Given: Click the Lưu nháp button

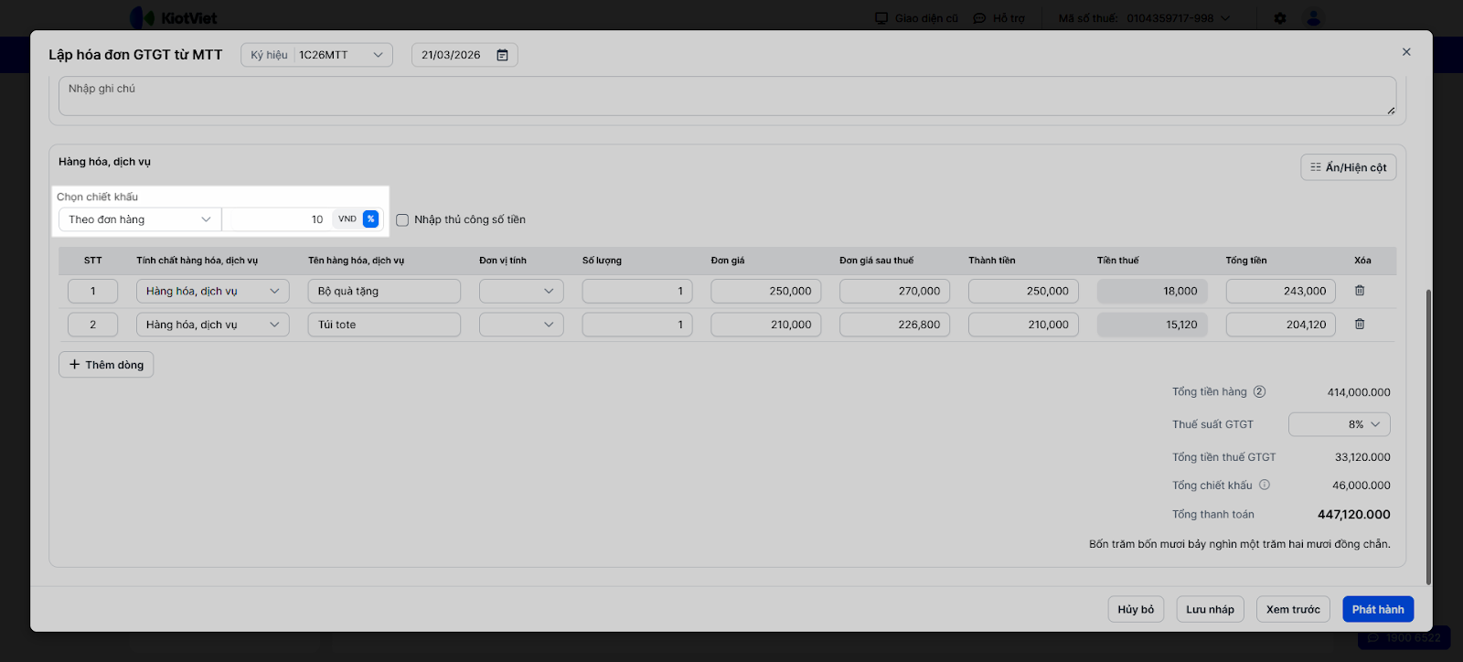Looking at the screenshot, I should [x=1210, y=610].
